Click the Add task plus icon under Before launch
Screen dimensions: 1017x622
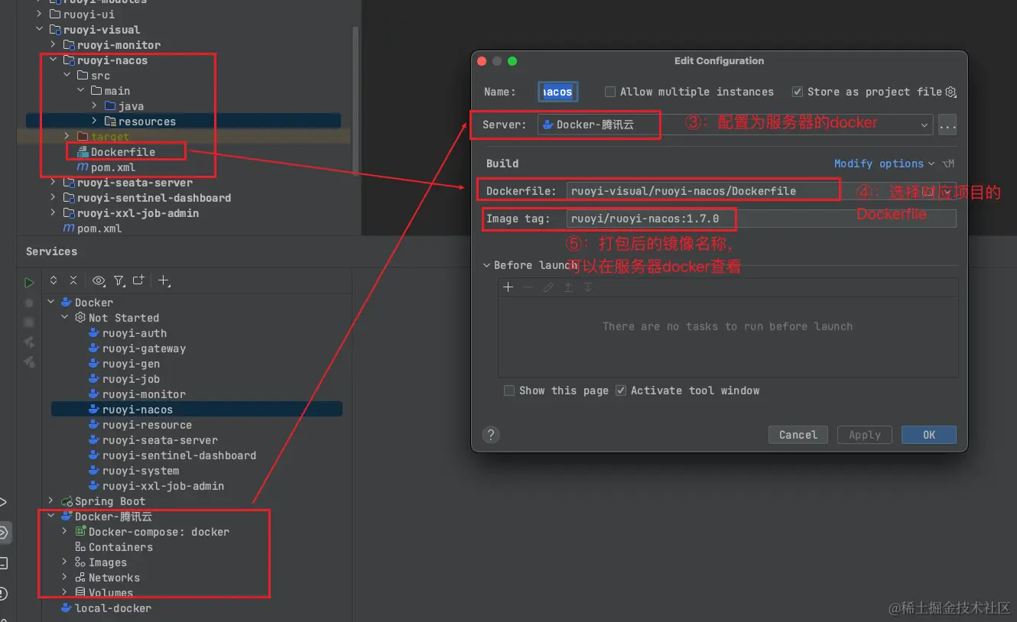pyautogui.click(x=508, y=287)
